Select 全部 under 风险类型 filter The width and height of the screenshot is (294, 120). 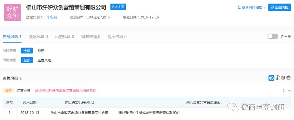click(x=27, y=60)
